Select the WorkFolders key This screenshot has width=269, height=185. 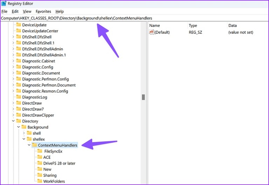pyautogui.click(x=54, y=182)
